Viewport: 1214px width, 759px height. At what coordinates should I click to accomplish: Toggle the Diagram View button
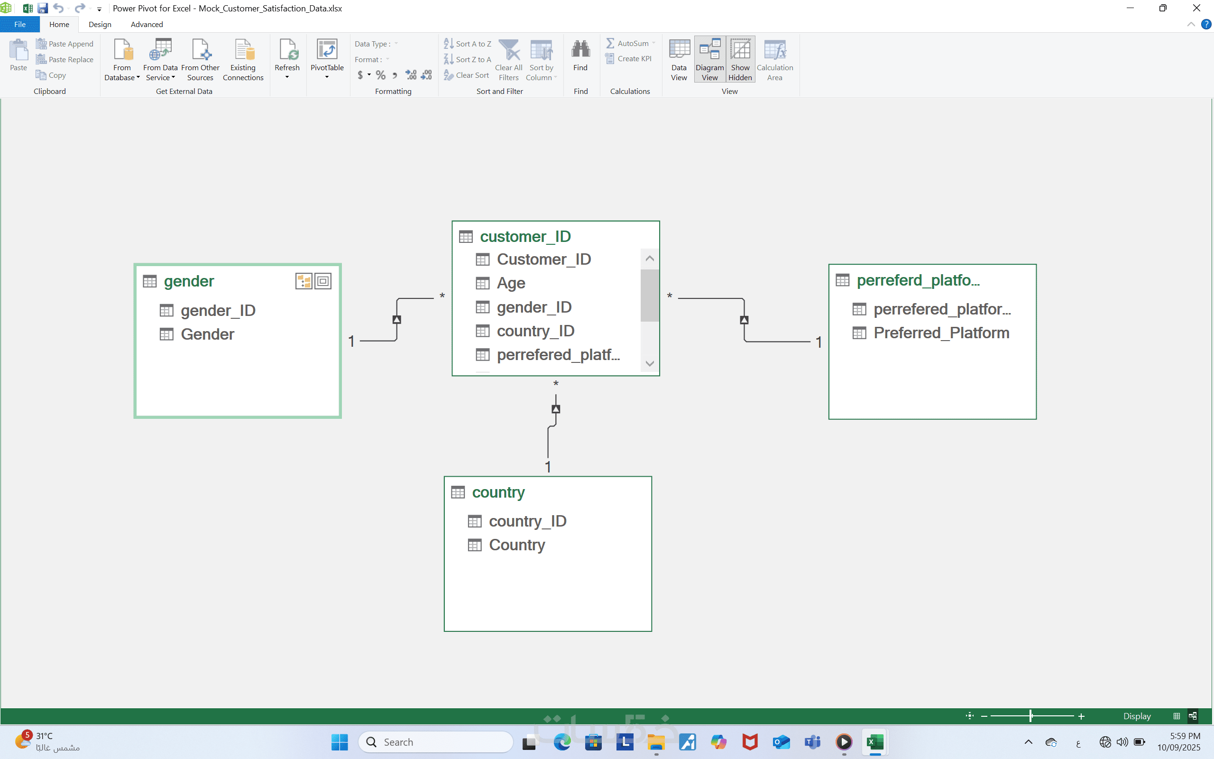[x=709, y=59]
